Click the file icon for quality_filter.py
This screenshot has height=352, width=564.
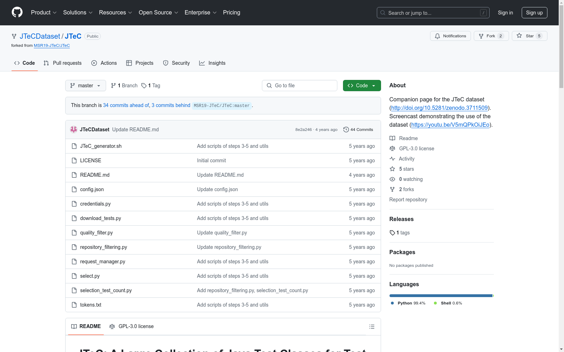[74, 233]
